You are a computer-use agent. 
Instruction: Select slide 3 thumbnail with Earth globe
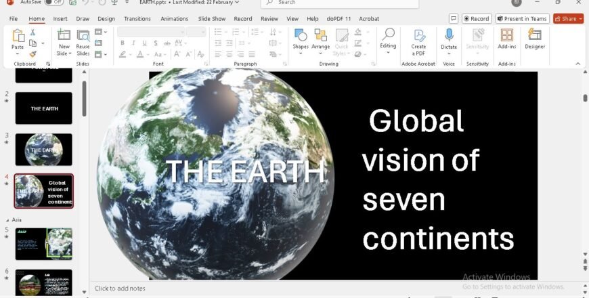coord(43,150)
